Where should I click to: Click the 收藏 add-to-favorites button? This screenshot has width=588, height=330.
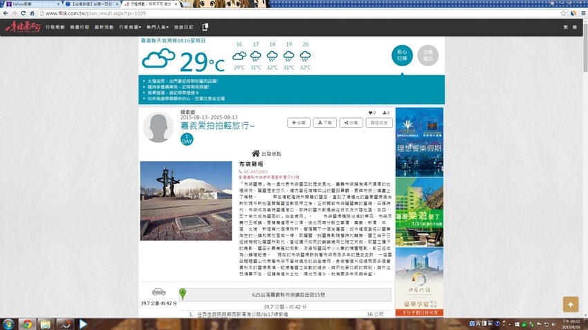click(299, 123)
